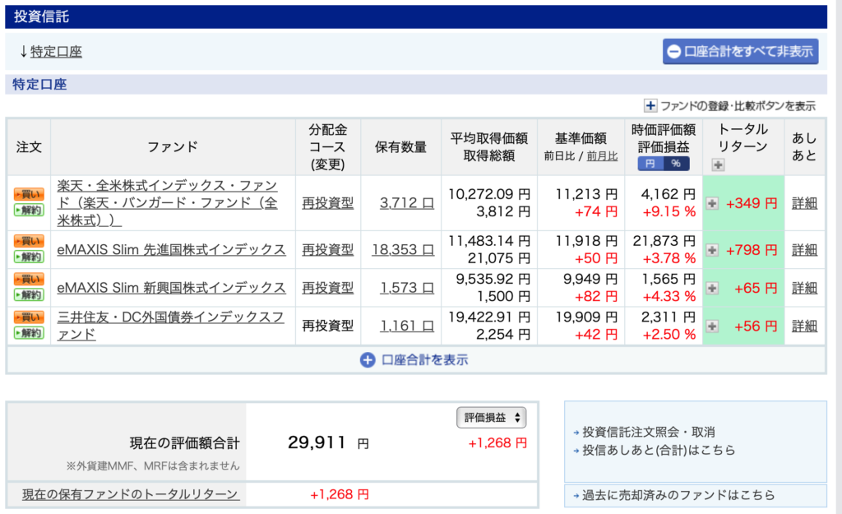Click 基準価額 value 11,213 円
The height and width of the screenshot is (514, 842).
pyautogui.click(x=586, y=194)
